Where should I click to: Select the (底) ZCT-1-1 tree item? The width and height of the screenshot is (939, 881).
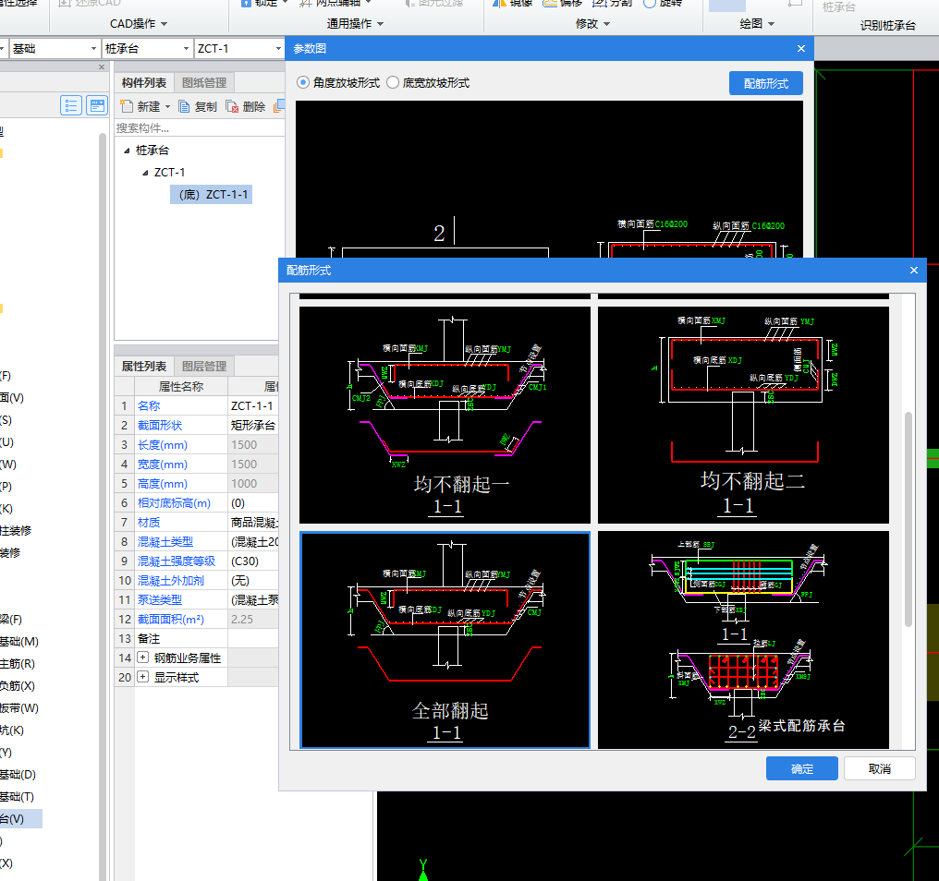point(211,195)
